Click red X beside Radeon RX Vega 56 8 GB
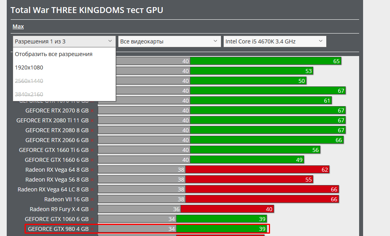 92,180
